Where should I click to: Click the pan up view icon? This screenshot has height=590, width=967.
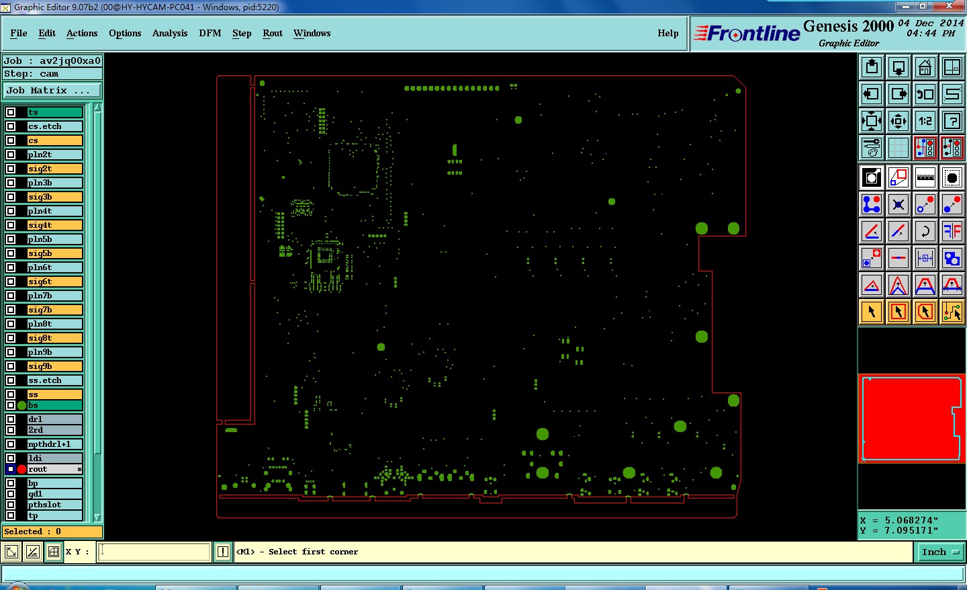pos(872,67)
